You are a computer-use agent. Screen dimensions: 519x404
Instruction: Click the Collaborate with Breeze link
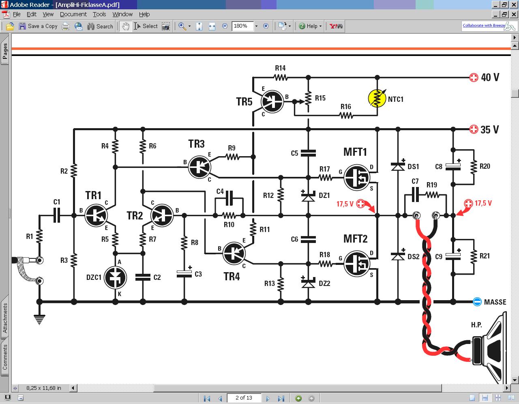(484, 26)
